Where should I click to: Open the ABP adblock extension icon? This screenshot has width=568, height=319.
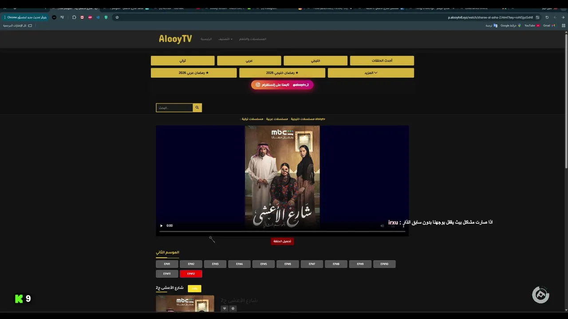click(90, 17)
